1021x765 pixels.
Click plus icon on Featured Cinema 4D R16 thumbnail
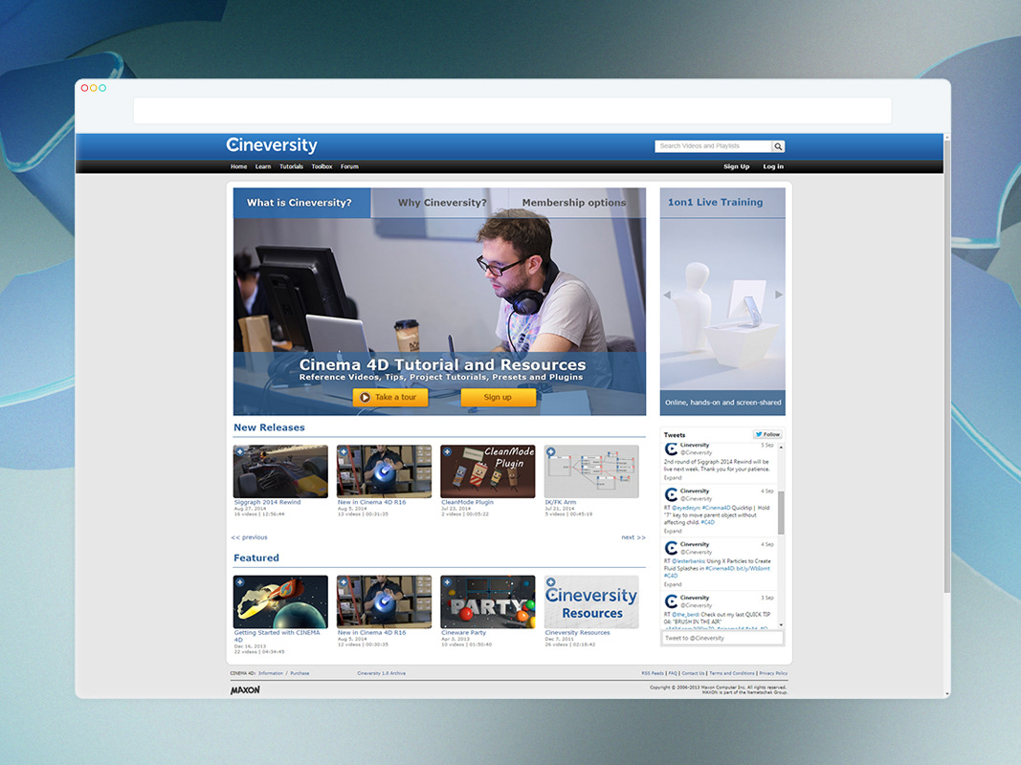344,582
